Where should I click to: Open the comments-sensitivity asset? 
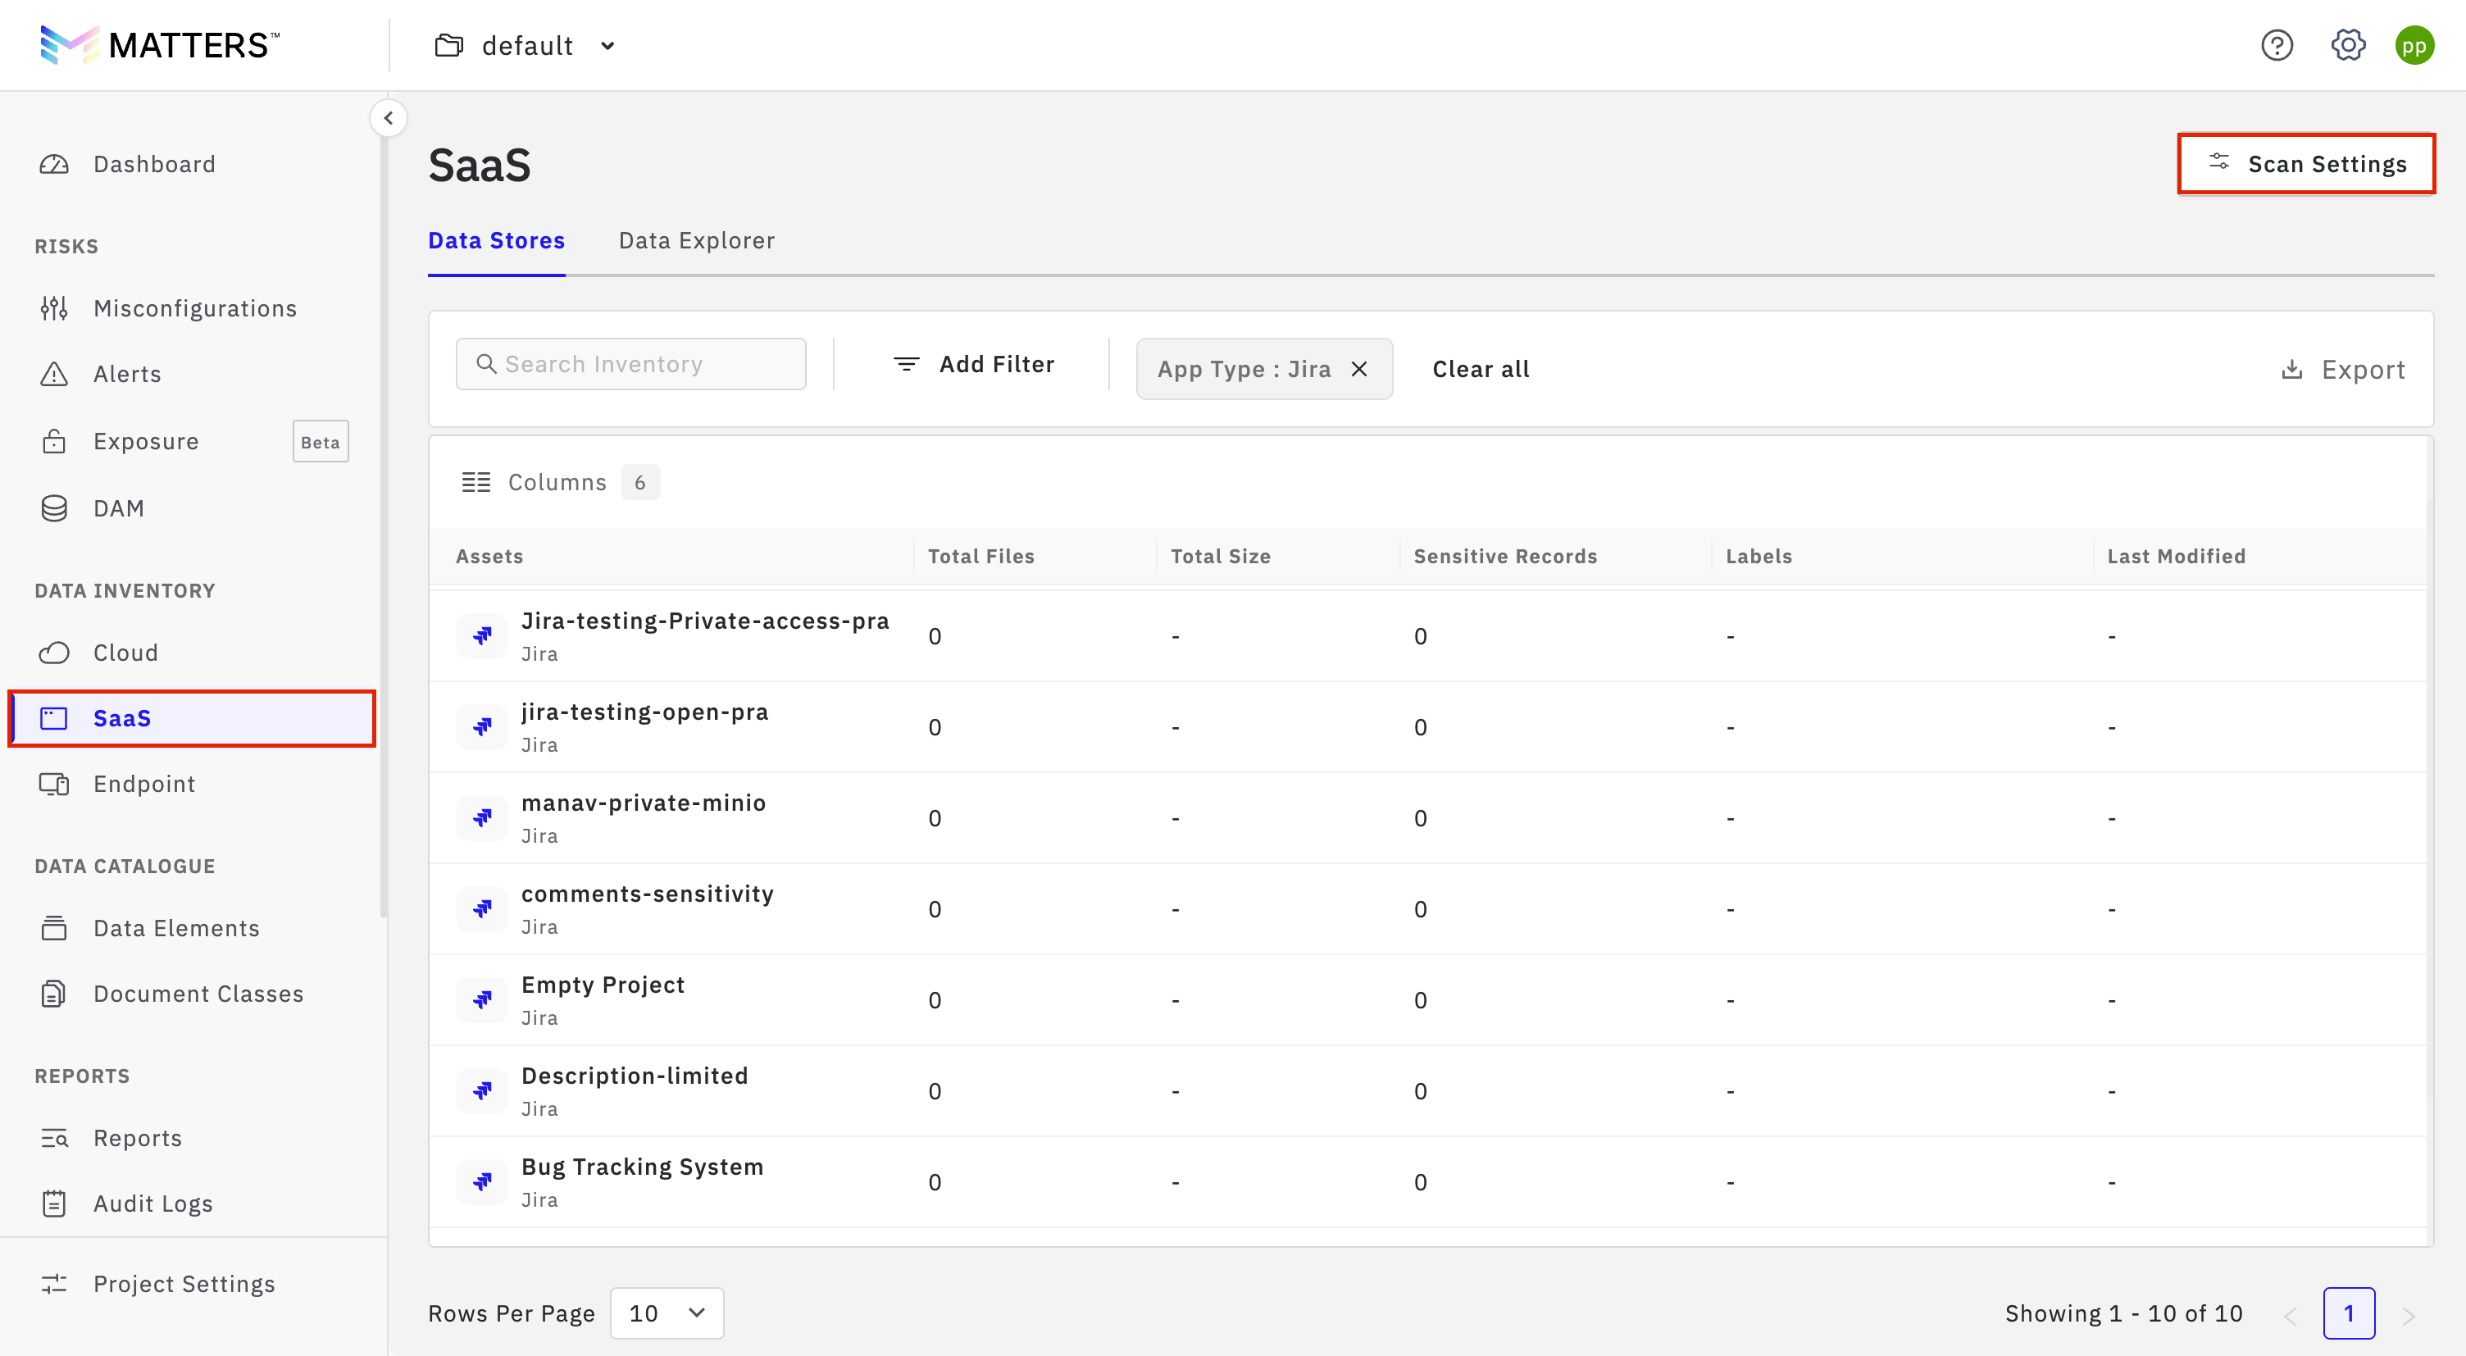pyautogui.click(x=647, y=894)
